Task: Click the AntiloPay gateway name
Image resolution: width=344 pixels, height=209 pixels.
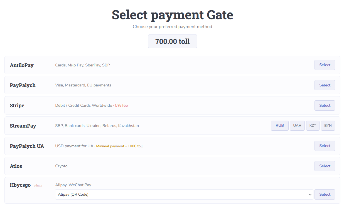Action: pyautogui.click(x=22, y=65)
